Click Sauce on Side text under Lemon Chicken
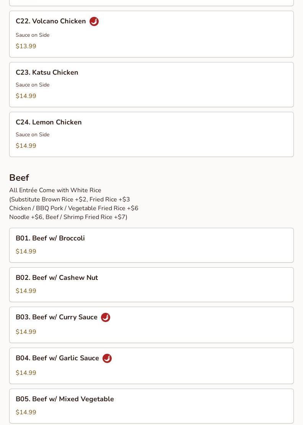 pyautogui.click(x=33, y=134)
